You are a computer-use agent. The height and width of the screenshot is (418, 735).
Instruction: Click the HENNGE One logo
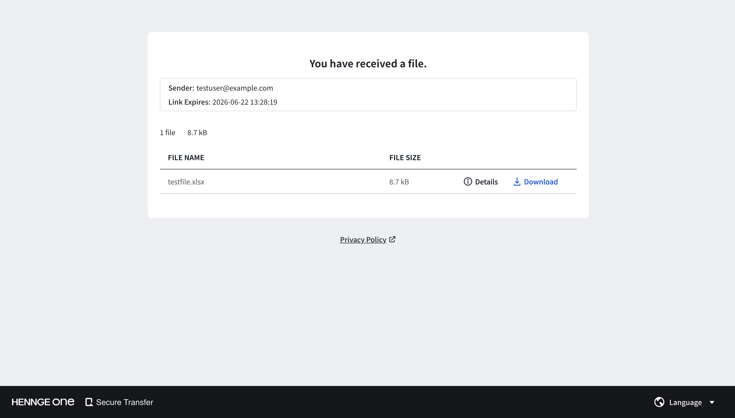[x=43, y=402]
